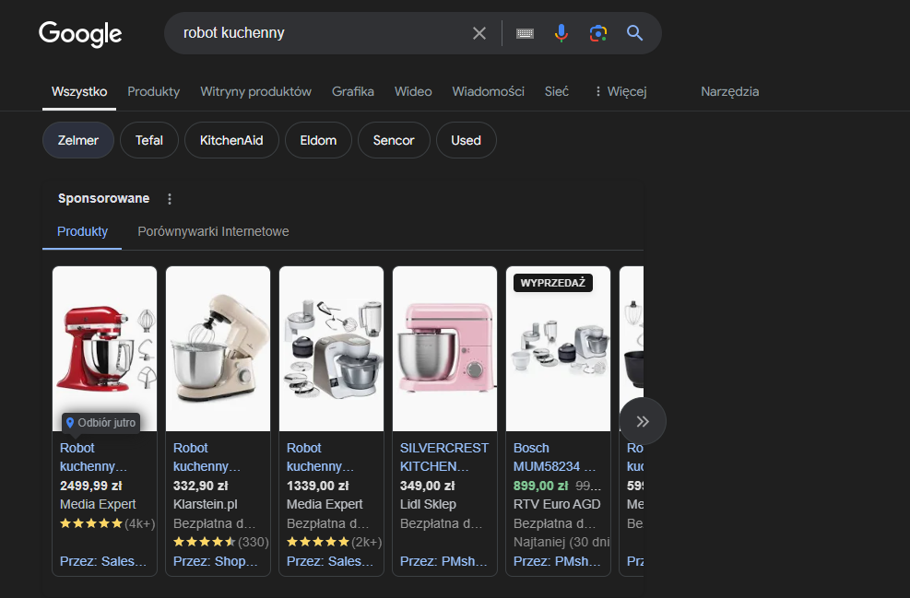Switch to the Sieć tab

click(x=557, y=91)
